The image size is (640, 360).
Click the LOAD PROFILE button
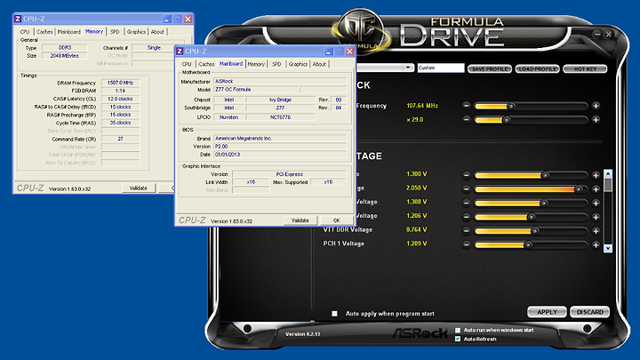click(x=537, y=69)
